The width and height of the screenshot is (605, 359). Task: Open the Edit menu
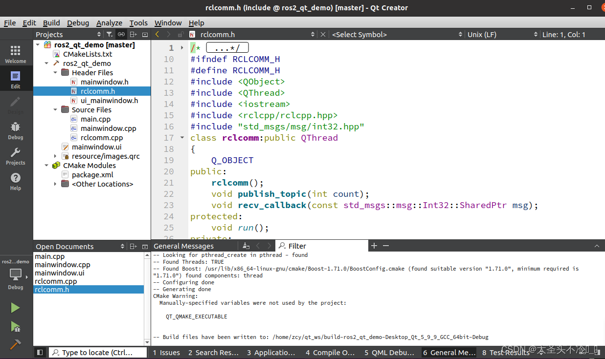29,23
